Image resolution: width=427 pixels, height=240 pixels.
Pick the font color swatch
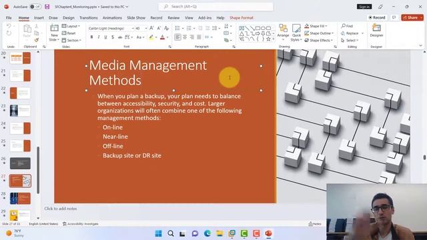tap(162, 37)
